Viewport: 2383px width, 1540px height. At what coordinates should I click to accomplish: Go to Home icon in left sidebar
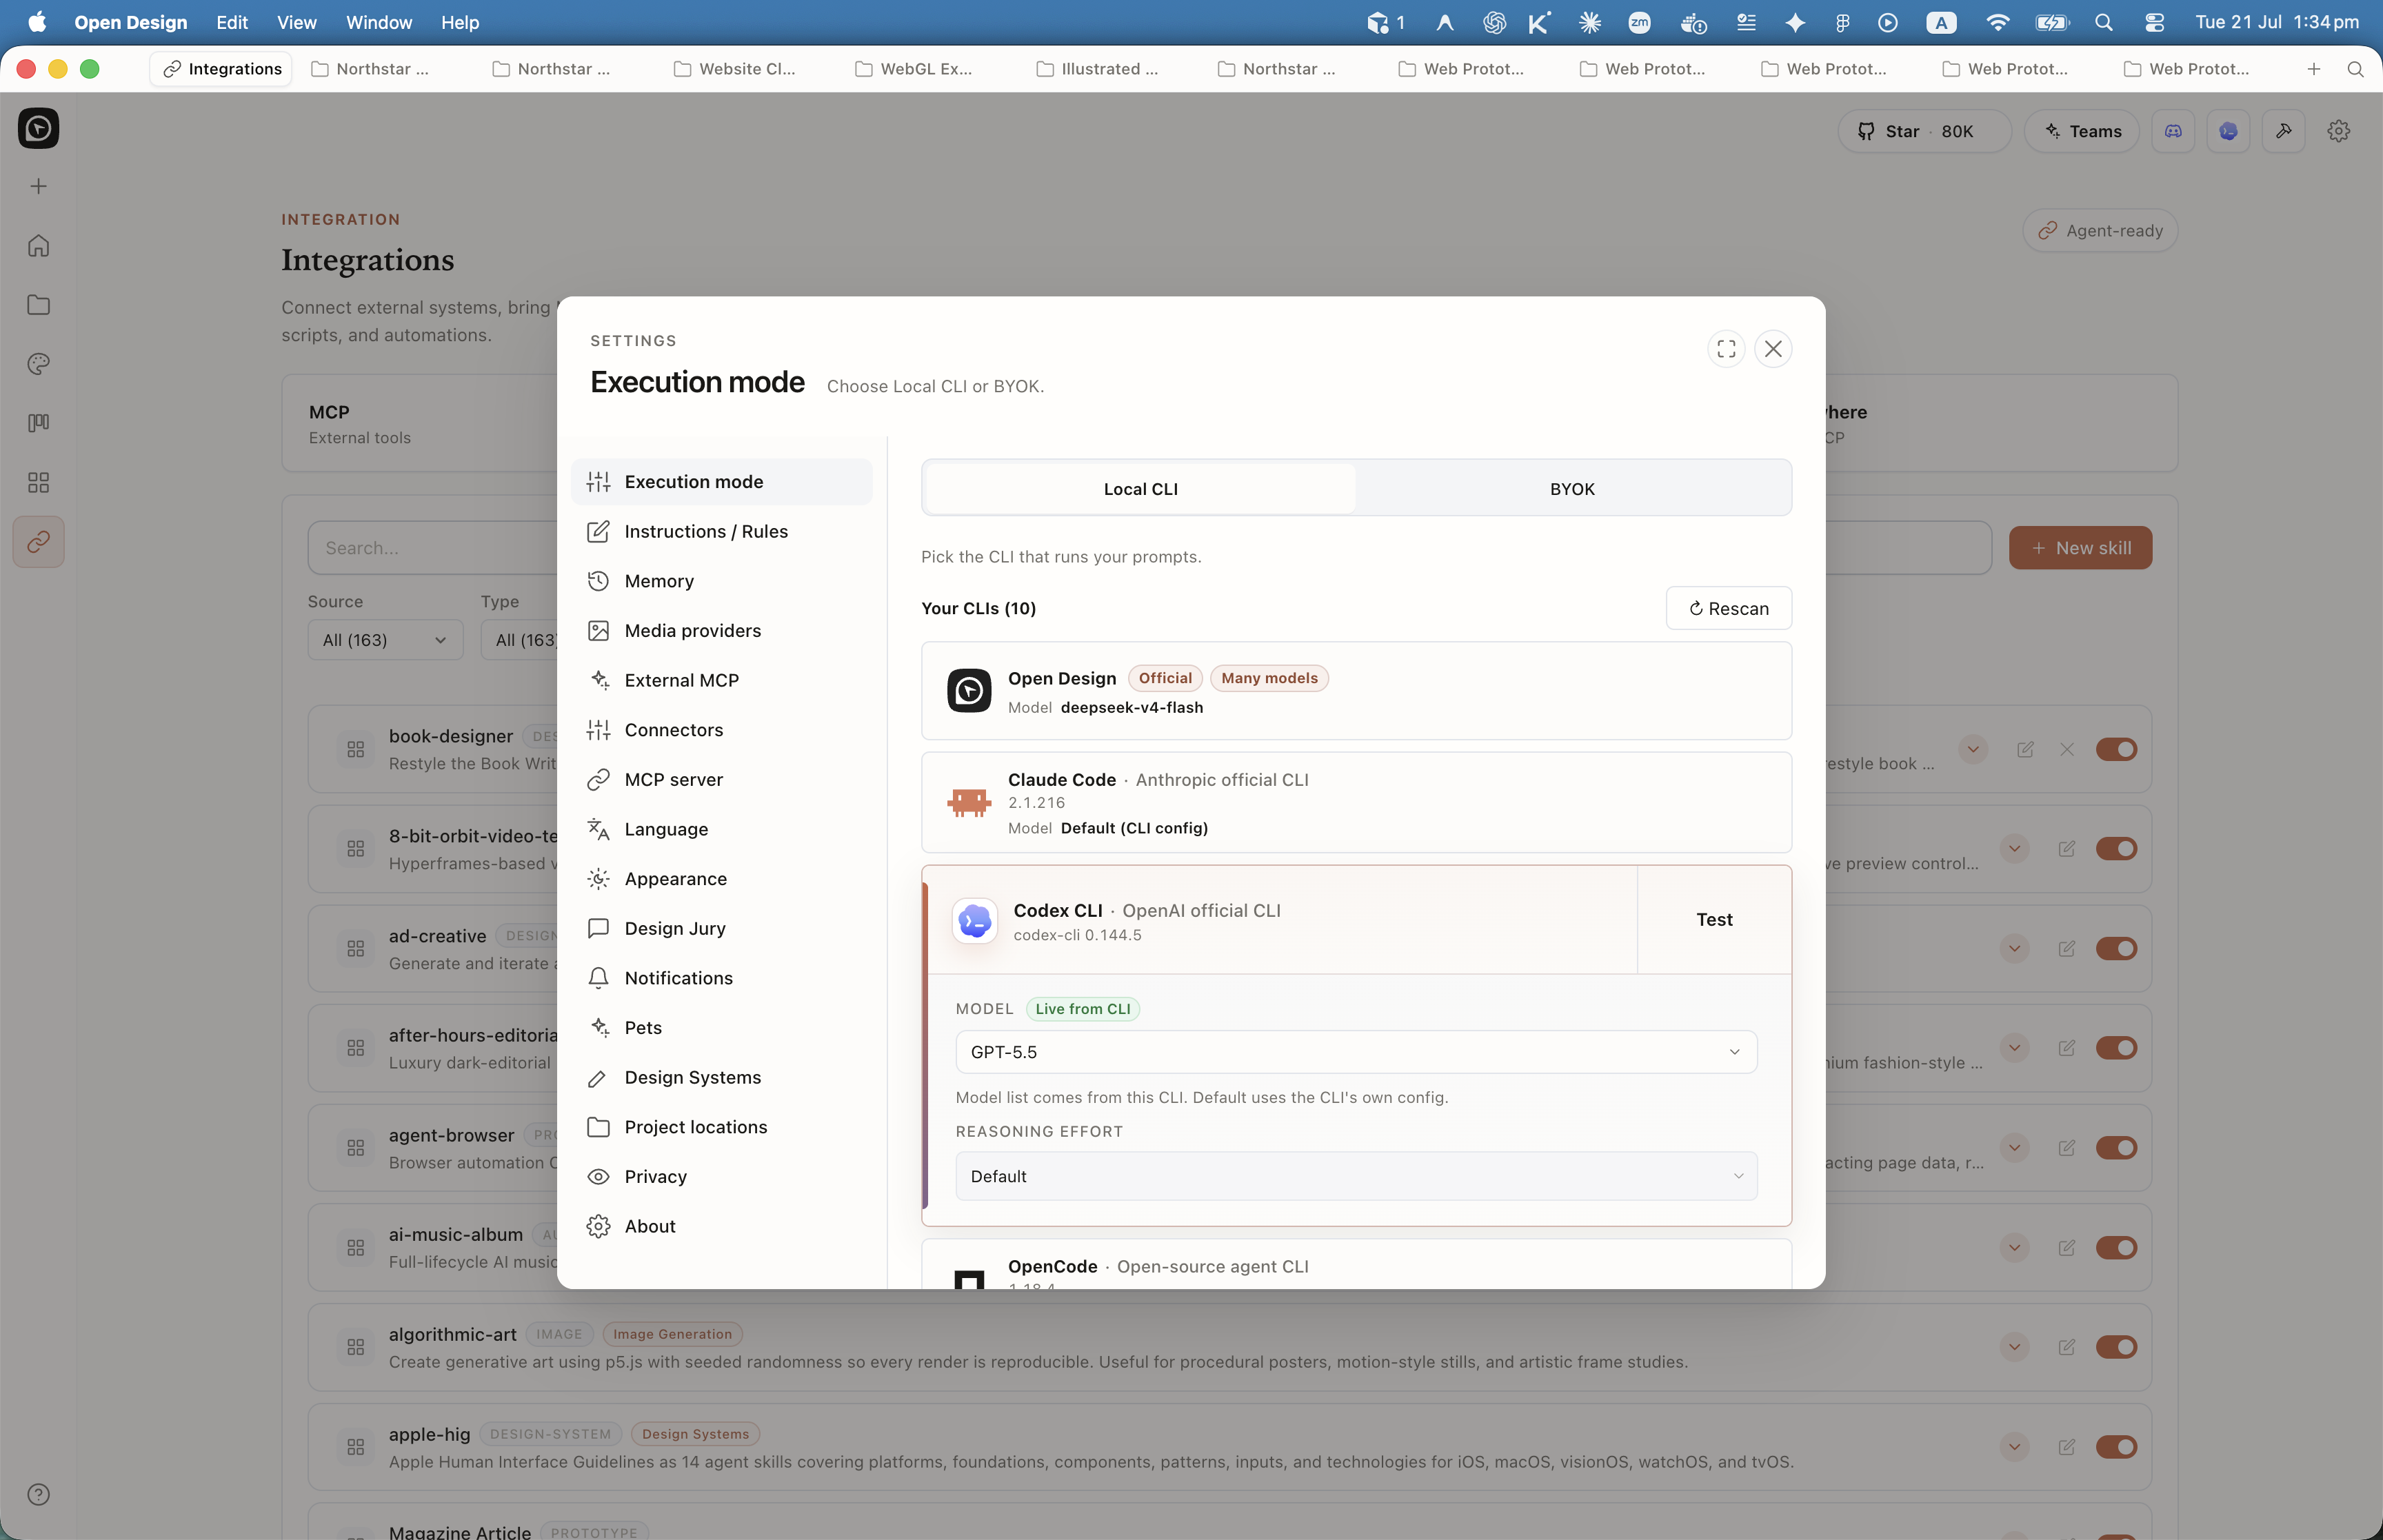point(38,245)
